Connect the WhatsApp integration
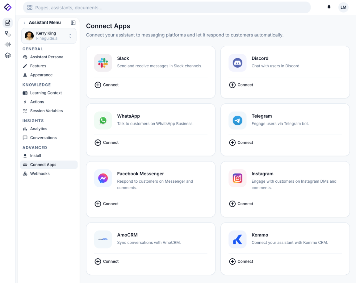Screen dimensions: 356x283 [107, 143]
